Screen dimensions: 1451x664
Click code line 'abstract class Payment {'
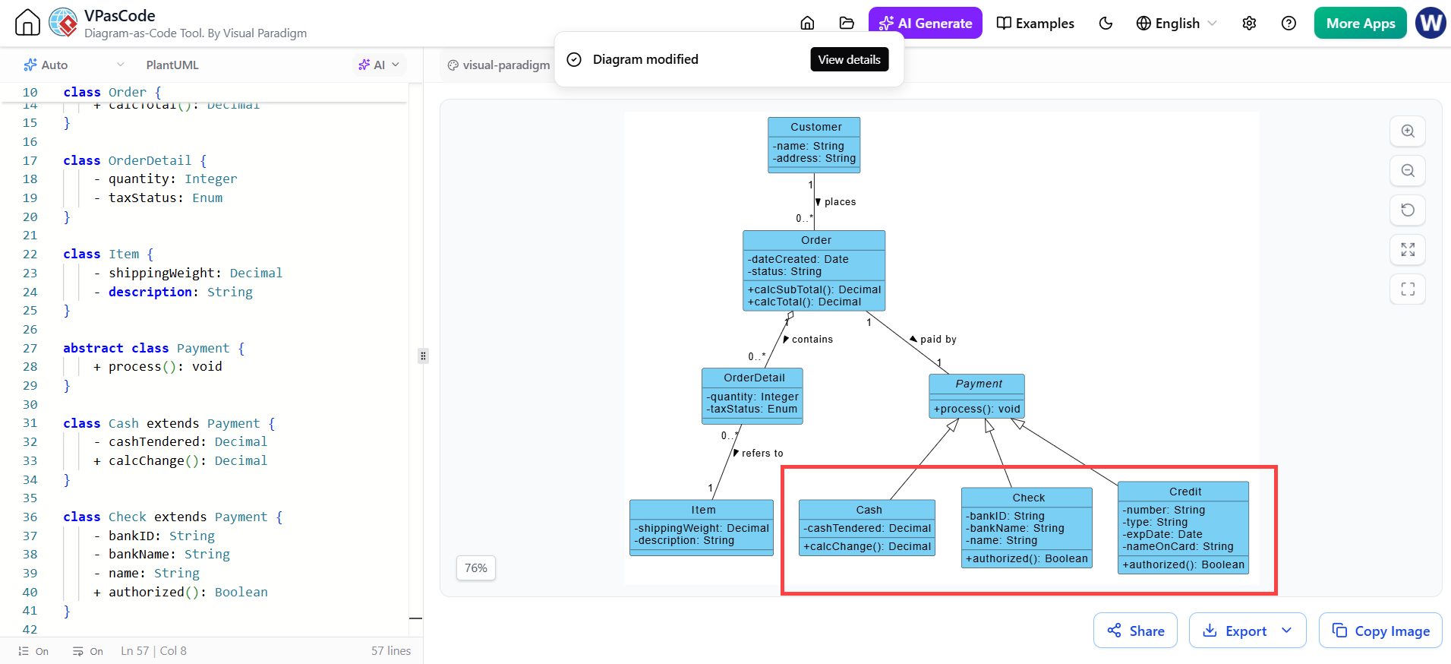(x=153, y=348)
